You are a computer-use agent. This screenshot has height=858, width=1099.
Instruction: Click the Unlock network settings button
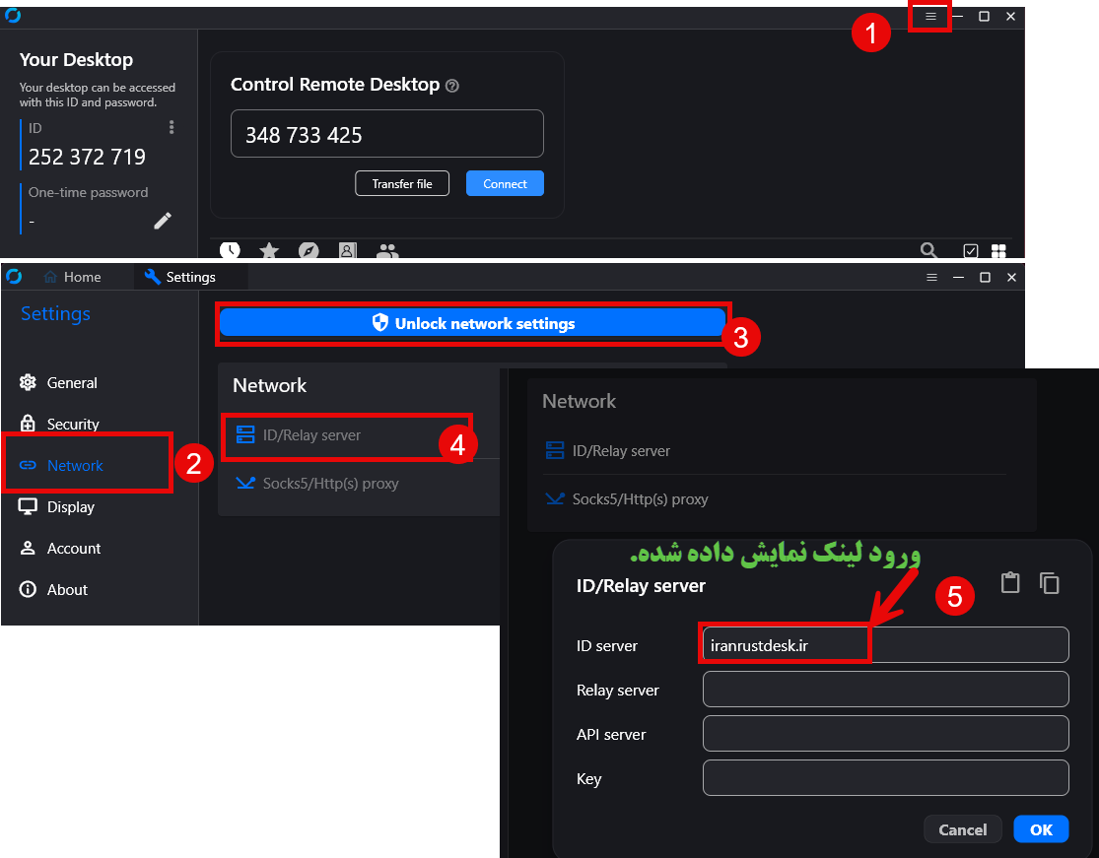pos(472,323)
